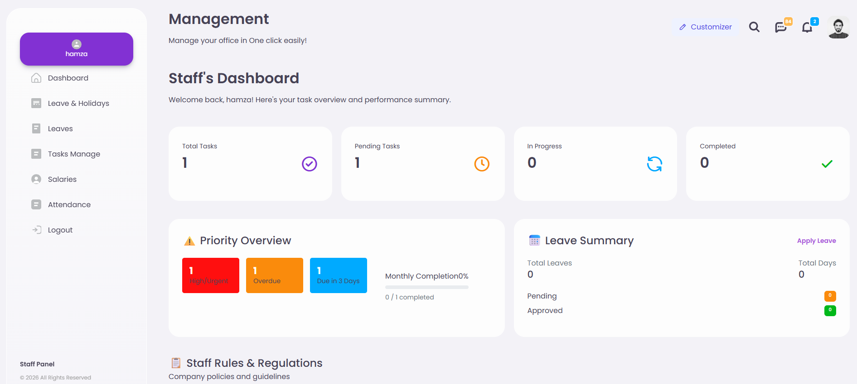Click the Monthly Completion progress bar
The image size is (857, 384).
pyautogui.click(x=427, y=287)
